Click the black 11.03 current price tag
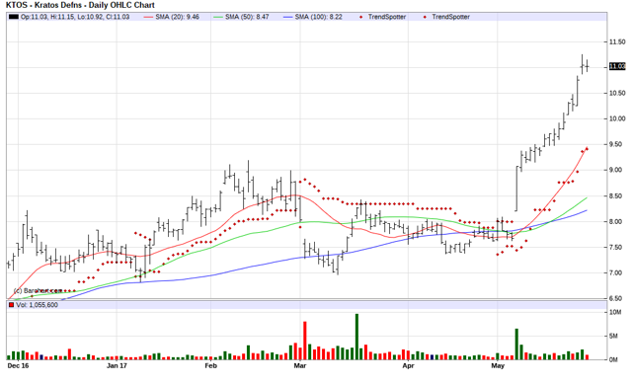 (x=617, y=66)
